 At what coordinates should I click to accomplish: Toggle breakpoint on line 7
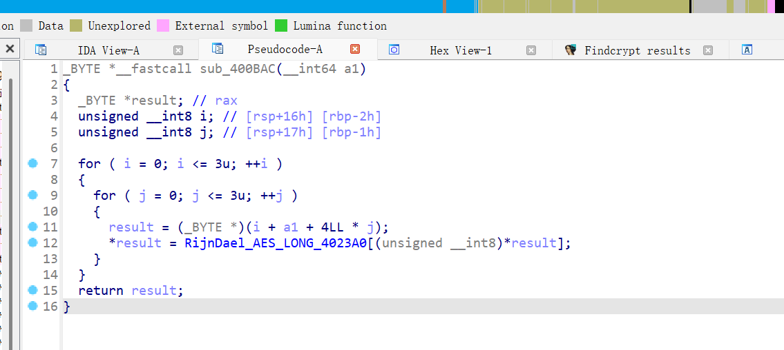point(33,163)
